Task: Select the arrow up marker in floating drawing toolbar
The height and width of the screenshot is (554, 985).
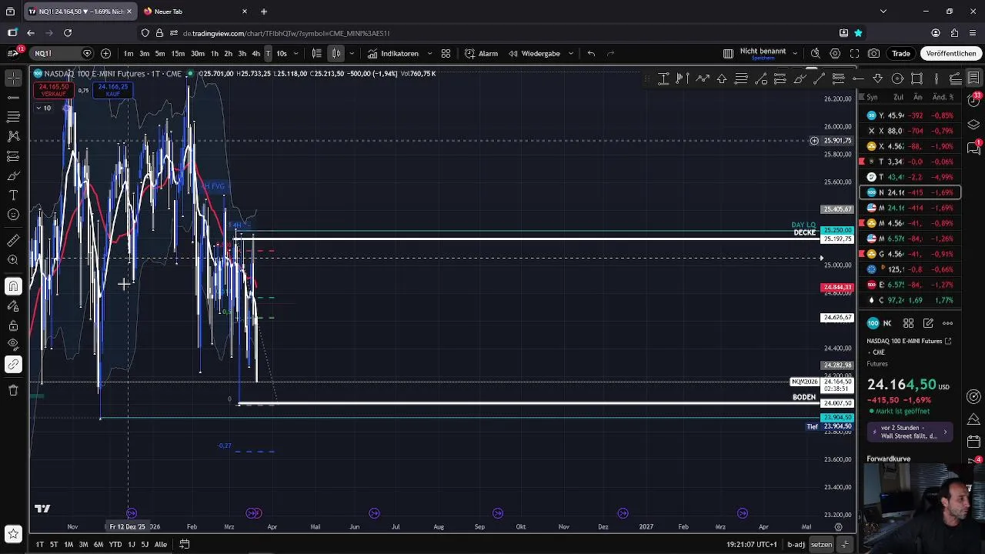Action: [x=722, y=78]
